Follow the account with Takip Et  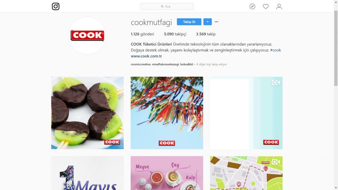[189, 22]
